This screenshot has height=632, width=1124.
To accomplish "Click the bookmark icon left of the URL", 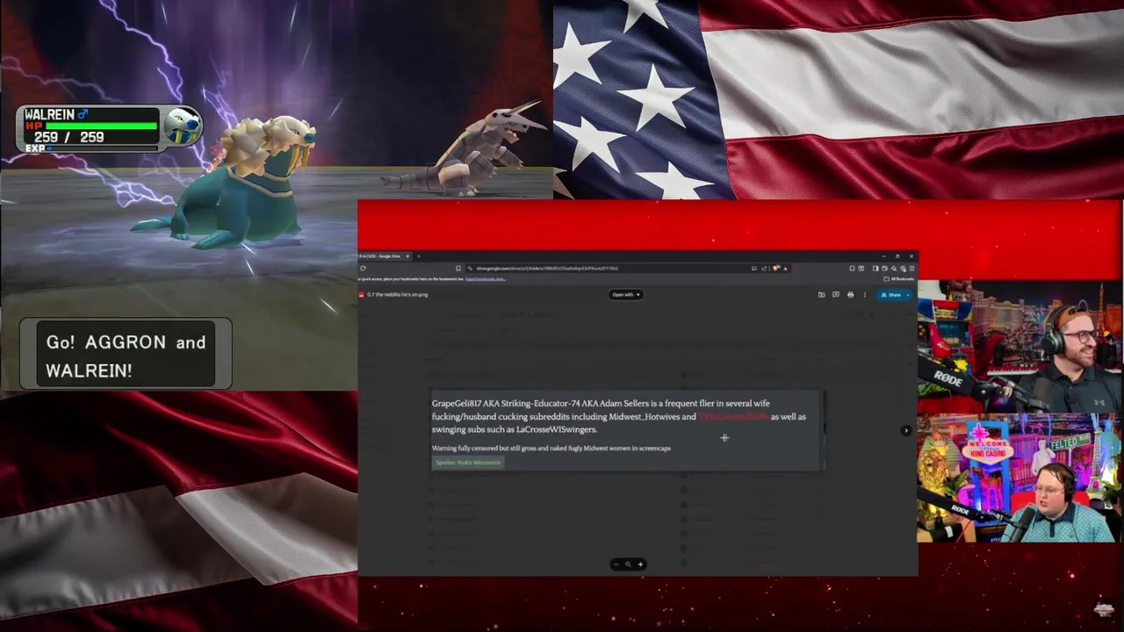I will [x=458, y=269].
